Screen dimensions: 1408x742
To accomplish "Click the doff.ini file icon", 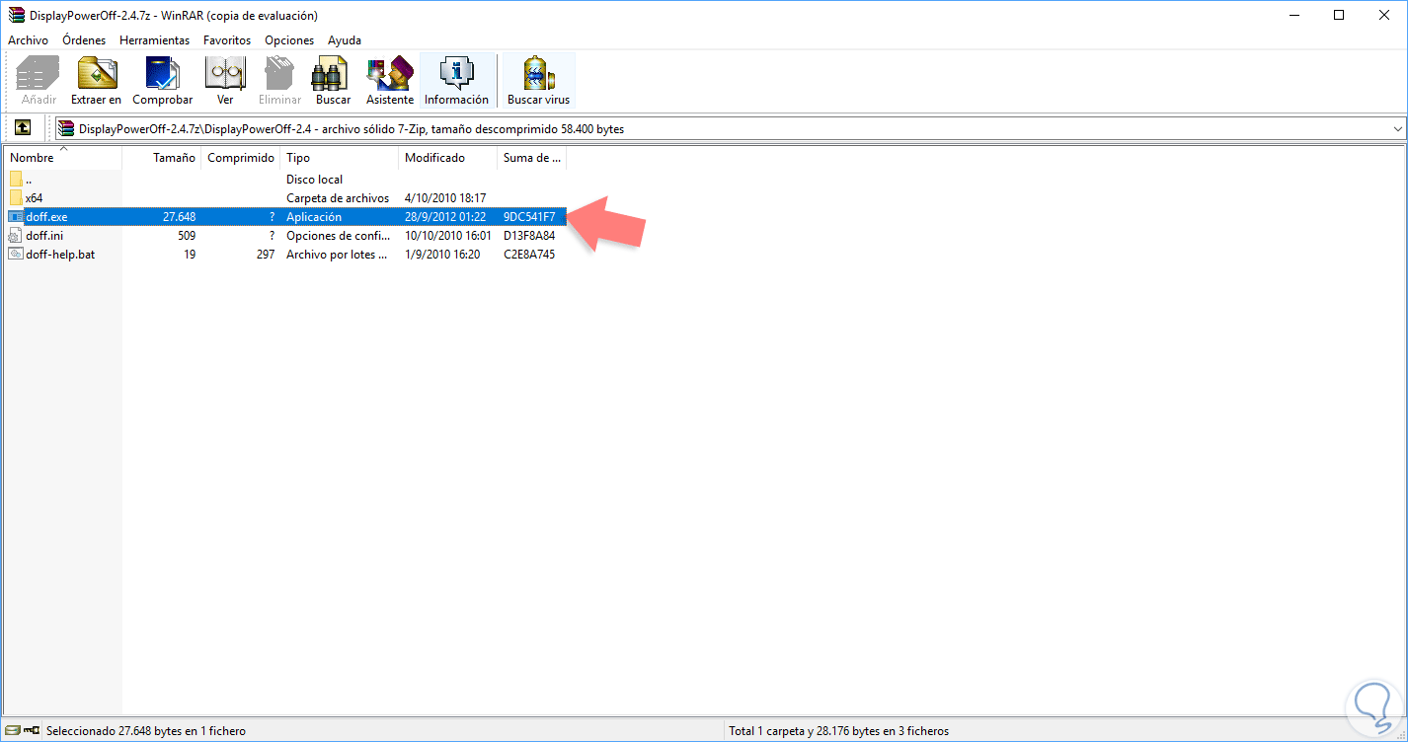I will click(x=16, y=235).
